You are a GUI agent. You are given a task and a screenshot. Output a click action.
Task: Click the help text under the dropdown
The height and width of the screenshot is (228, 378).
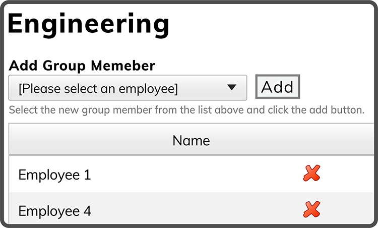tap(186, 110)
